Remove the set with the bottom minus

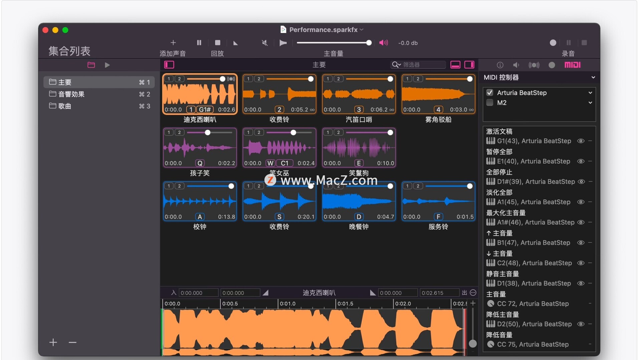click(72, 342)
